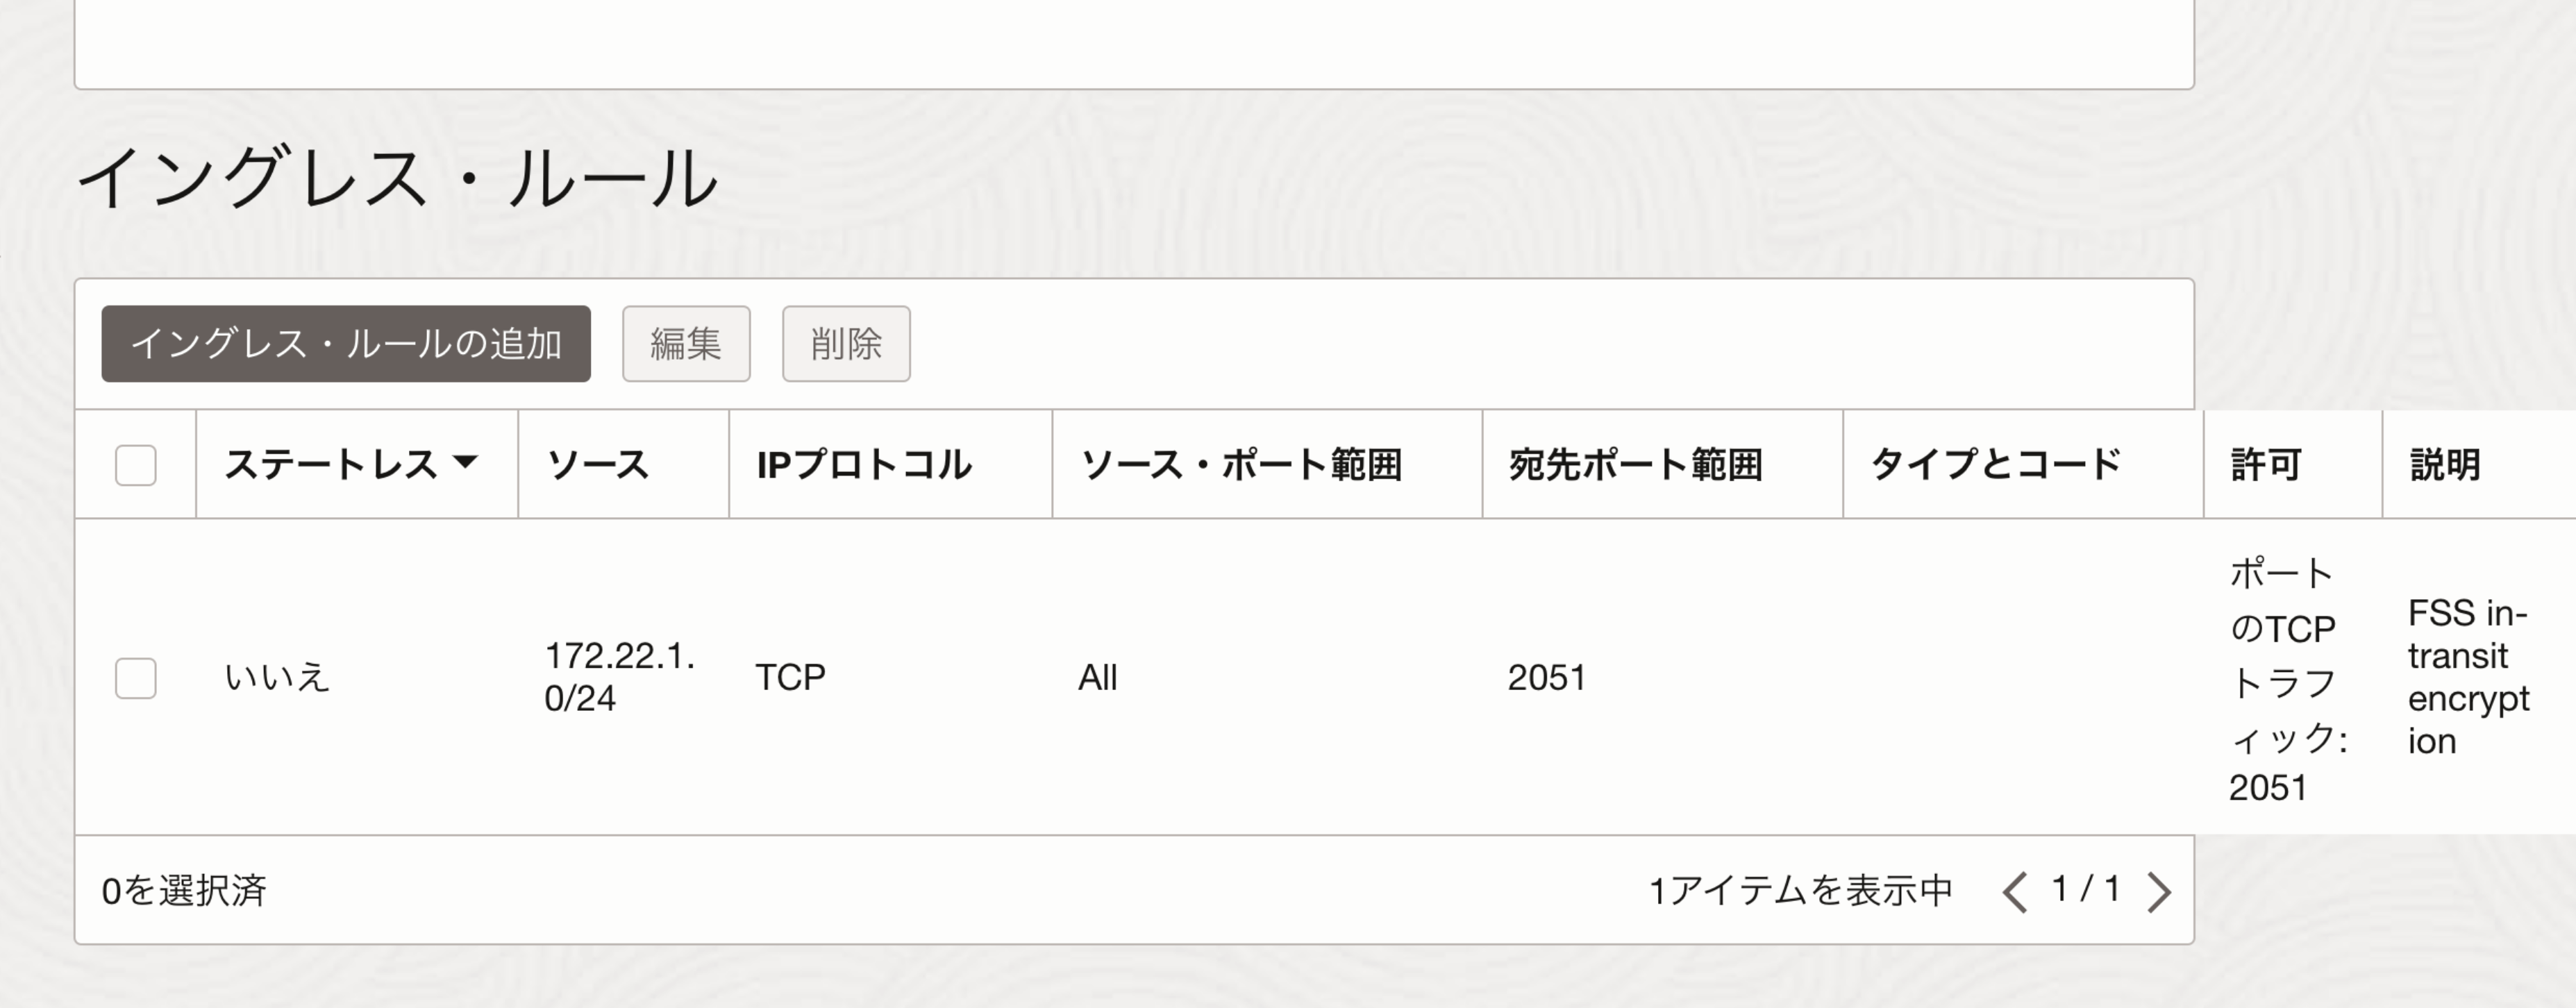2576x1008 pixels.
Task: Go to previous page chevron
Action: pos(2014,891)
